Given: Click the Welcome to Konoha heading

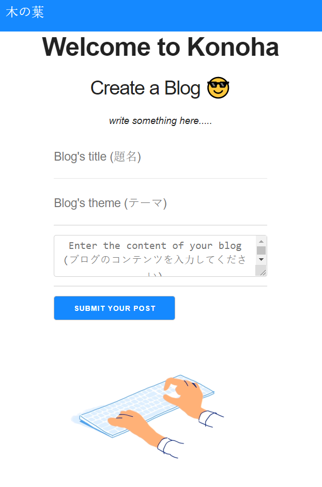Looking at the screenshot, I should 161,47.
